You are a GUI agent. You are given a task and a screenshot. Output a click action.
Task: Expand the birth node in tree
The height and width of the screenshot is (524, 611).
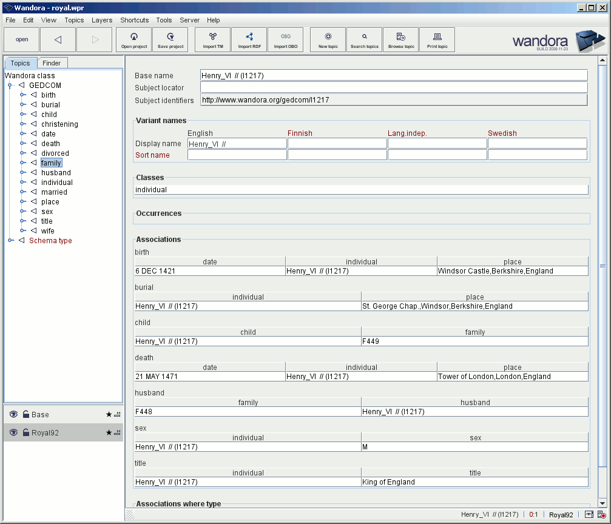coord(23,95)
